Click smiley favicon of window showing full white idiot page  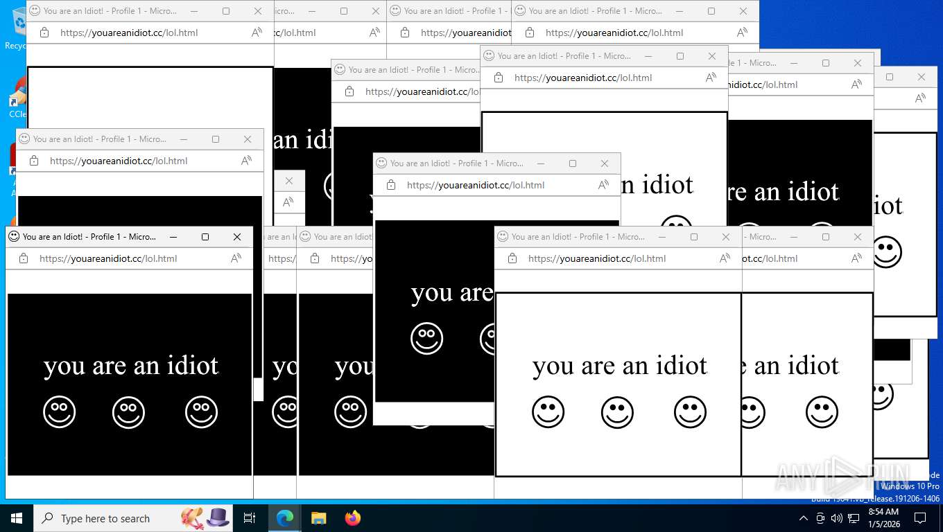pos(502,236)
